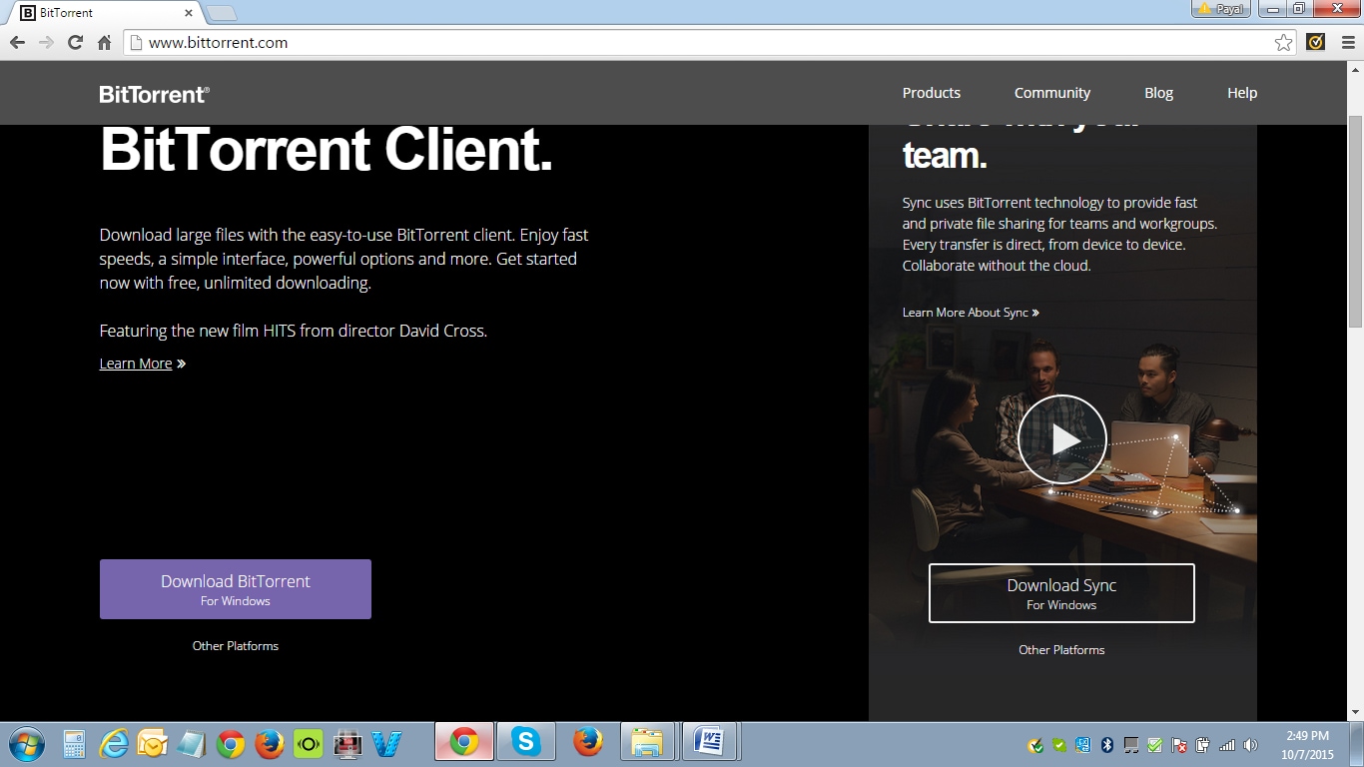Open the Products menu
1364x767 pixels.
tap(932, 93)
